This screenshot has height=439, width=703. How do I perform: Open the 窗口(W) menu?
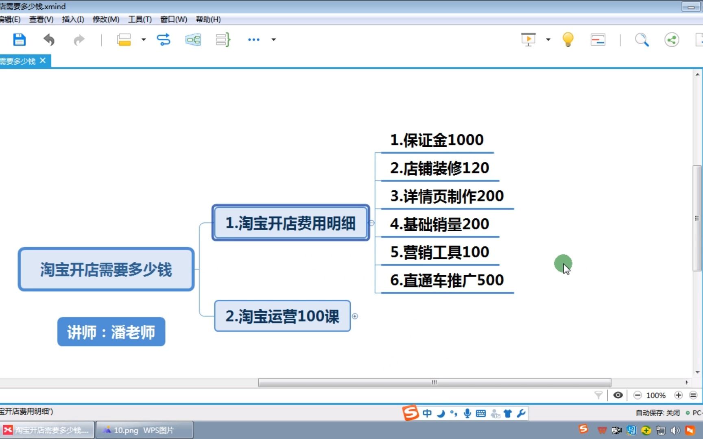coord(174,19)
